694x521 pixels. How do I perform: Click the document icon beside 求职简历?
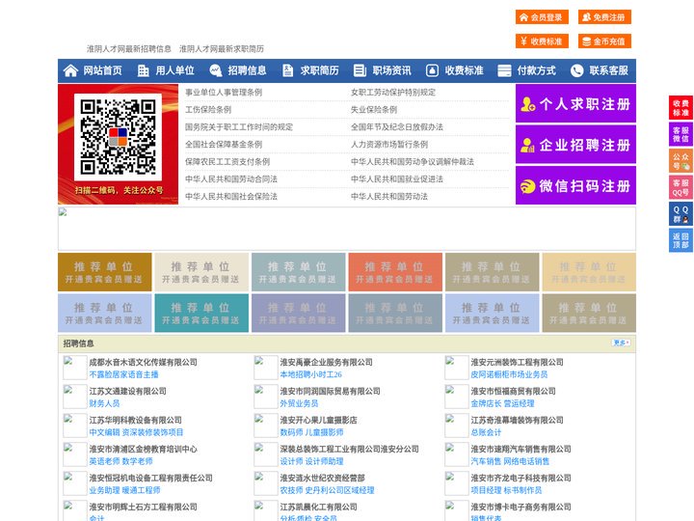(287, 70)
